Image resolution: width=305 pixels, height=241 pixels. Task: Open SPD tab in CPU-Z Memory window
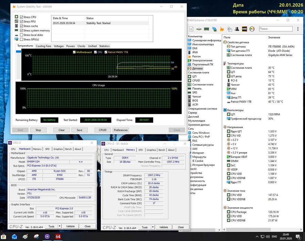click(140, 150)
